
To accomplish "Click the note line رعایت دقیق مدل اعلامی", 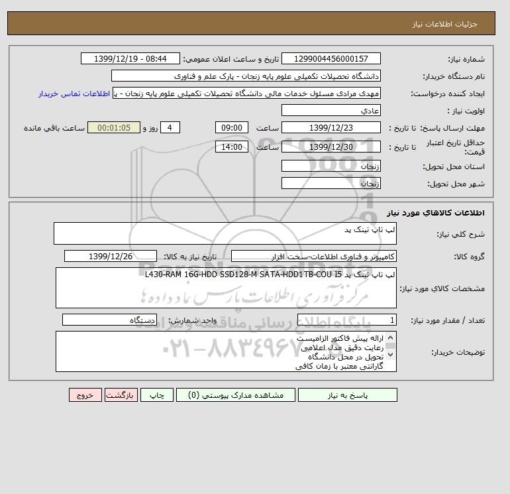I will pos(342,347).
